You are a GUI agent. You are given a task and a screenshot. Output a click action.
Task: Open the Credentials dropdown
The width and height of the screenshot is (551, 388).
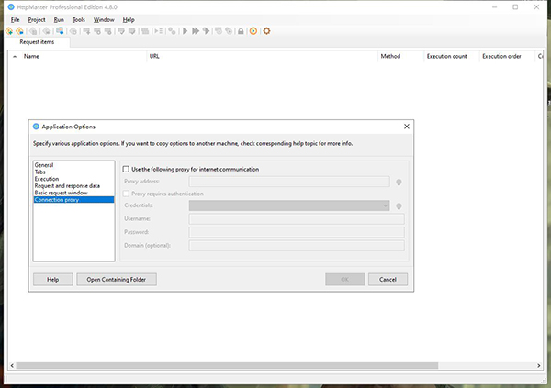tap(289, 205)
